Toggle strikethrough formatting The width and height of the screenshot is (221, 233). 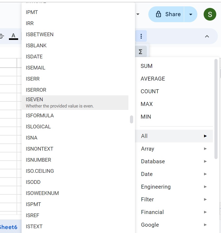(2, 36)
